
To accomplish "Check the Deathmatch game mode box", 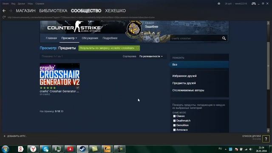I will [174, 121].
